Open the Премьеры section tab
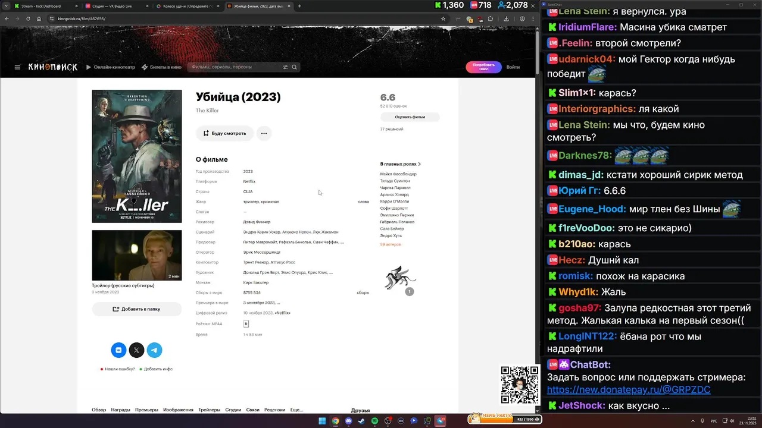This screenshot has width=762, height=428. tap(146, 410)
